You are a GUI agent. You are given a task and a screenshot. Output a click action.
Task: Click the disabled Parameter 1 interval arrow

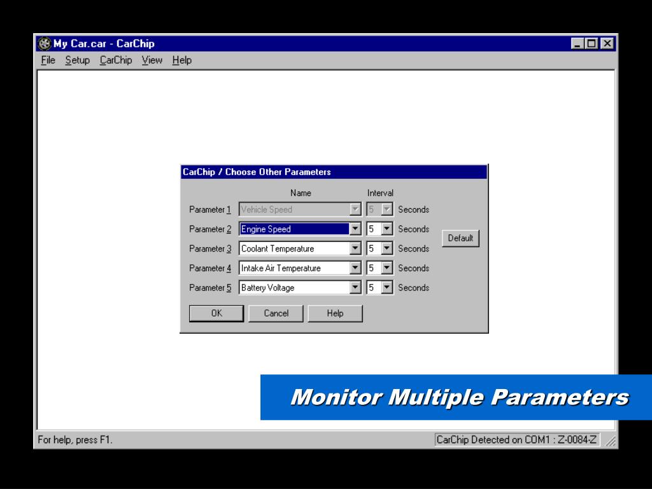[x=386, y=209]
